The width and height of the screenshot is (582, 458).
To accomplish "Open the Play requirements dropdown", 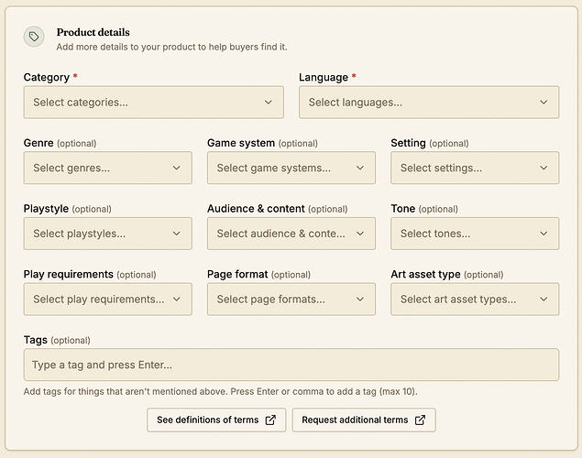I will [x=107, y=299].
